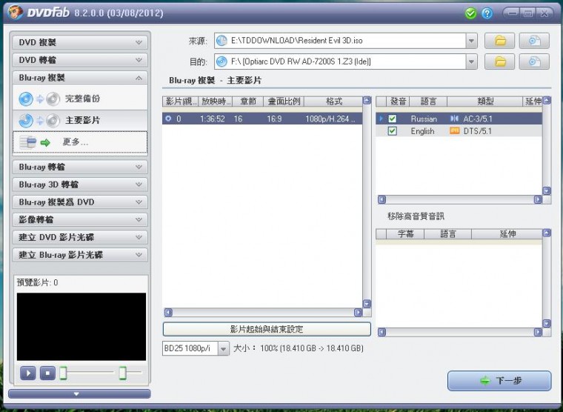This screenshot has width=563, height=412.
Task: Expand Blu-ray 複製爲 DVD section
Action: tap(80, 202)
